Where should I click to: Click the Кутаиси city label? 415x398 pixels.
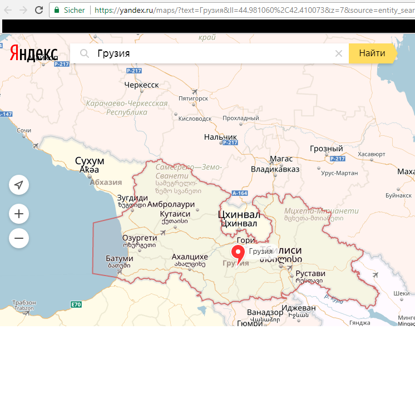coord(175,214)
